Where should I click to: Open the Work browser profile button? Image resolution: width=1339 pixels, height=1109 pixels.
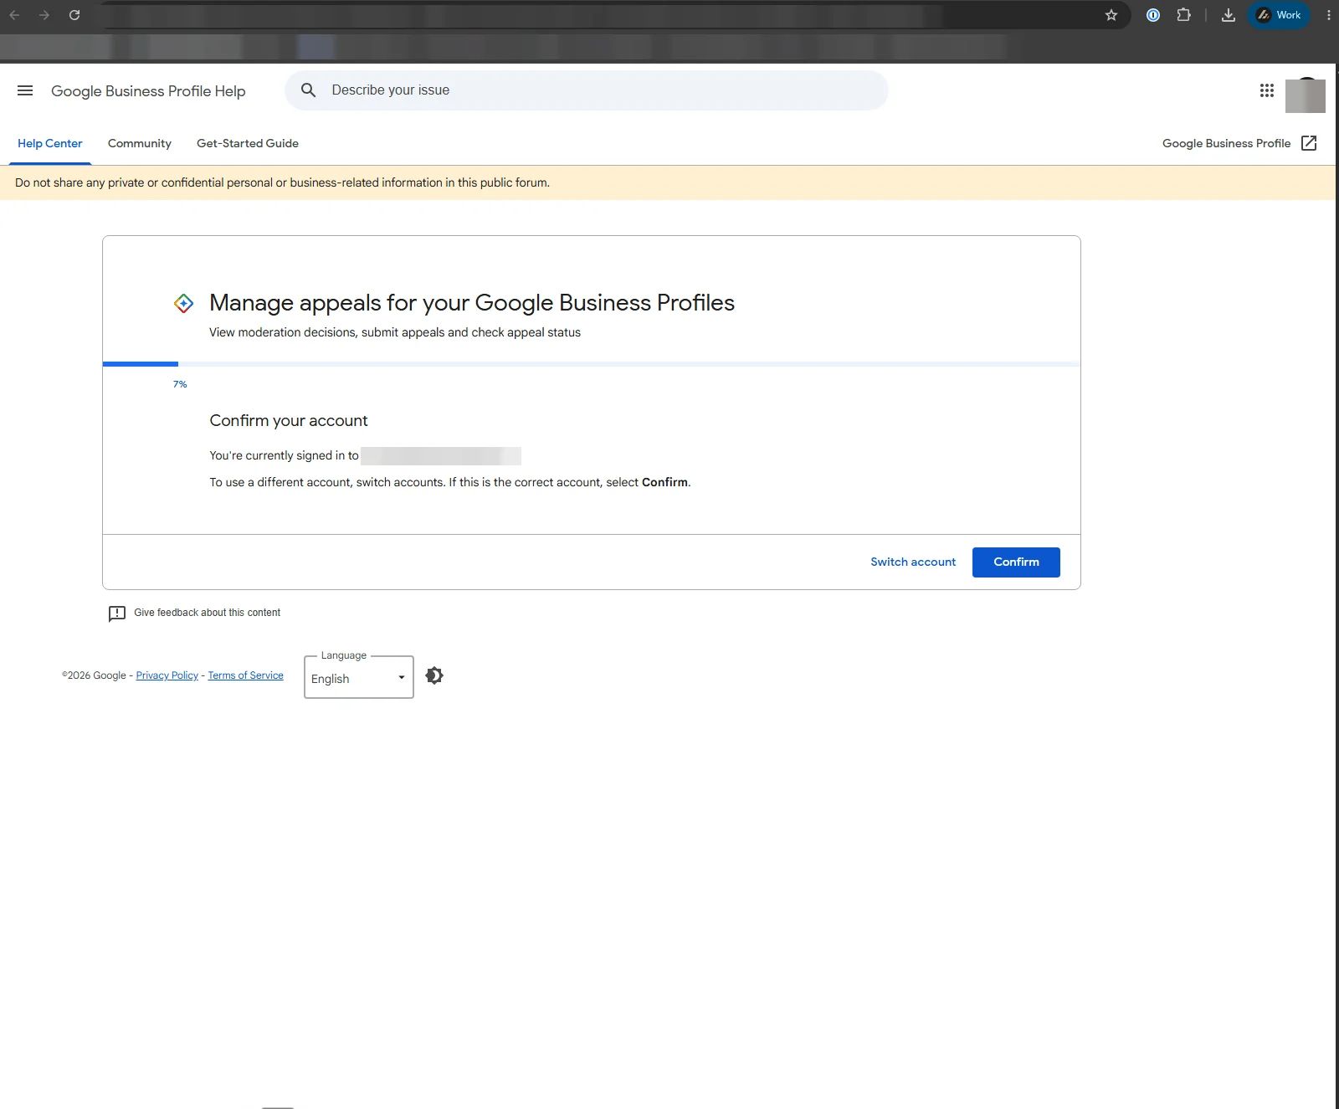(x=1279, y=15)
